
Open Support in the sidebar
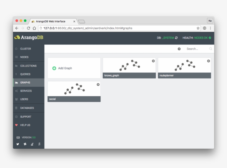[29, 117]
